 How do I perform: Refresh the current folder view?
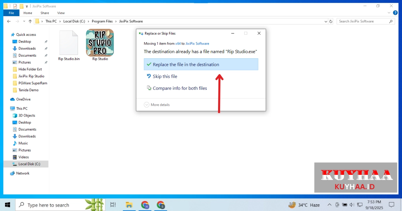(x=331, y=21)
